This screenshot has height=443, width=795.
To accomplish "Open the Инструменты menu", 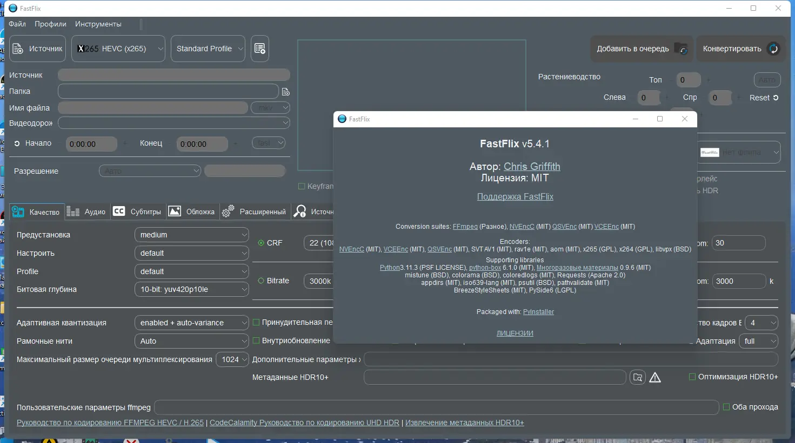I will (98, 24).
